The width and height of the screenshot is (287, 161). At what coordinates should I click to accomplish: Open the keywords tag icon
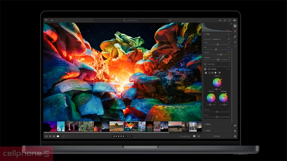(235, 131)
